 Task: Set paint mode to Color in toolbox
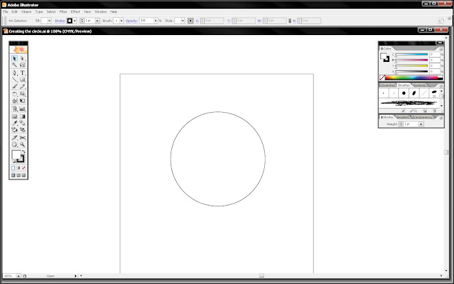coord(13,168)
